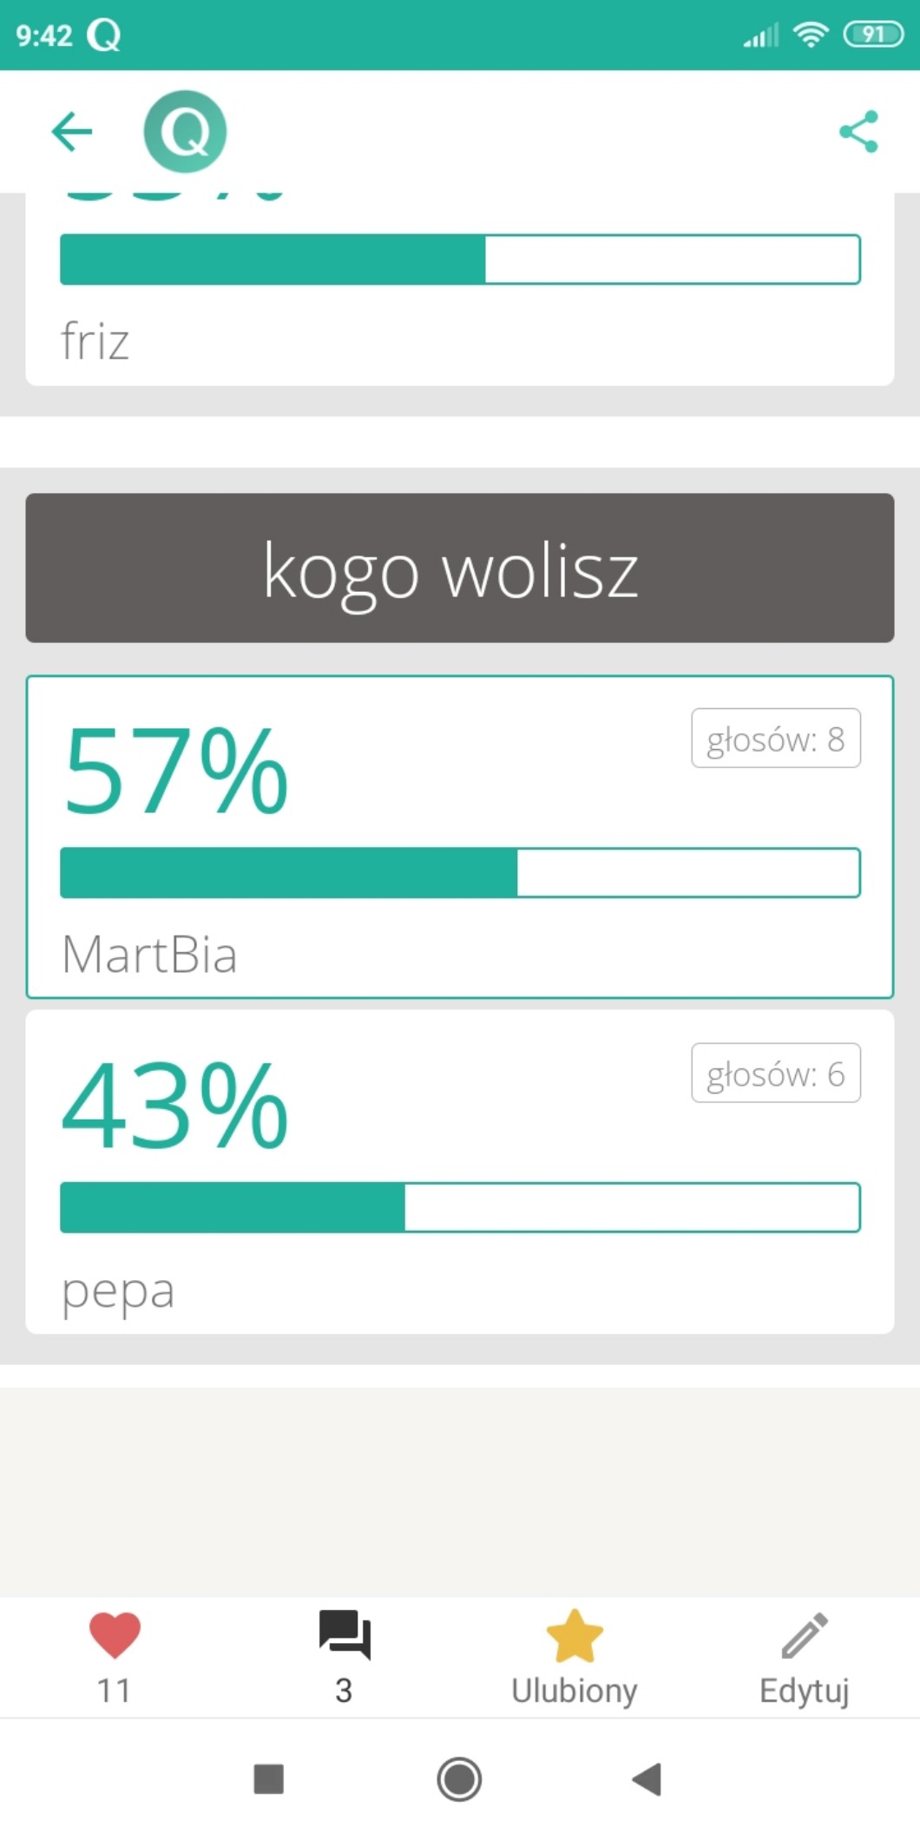Tap the "głosów: 6" vote count badge

click(776, 1074)
